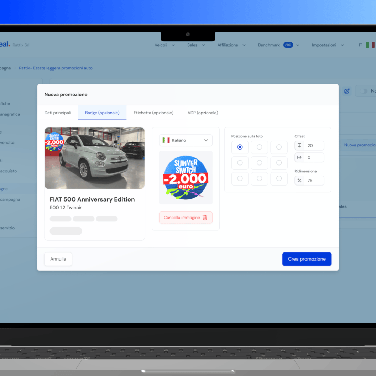Click the Annulla button
The image size is (376, 376).
(58, 259)
